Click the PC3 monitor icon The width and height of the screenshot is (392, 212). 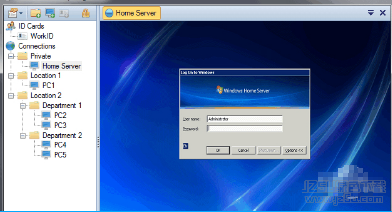click(x=46, y=125)
